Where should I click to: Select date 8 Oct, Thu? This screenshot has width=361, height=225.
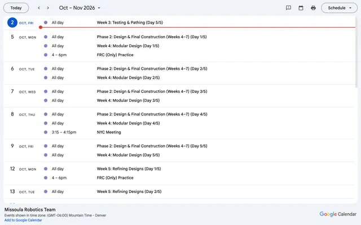point(12,114)
